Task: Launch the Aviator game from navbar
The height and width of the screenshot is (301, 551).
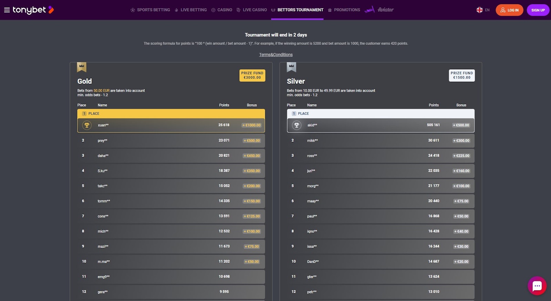Action: 379,10
